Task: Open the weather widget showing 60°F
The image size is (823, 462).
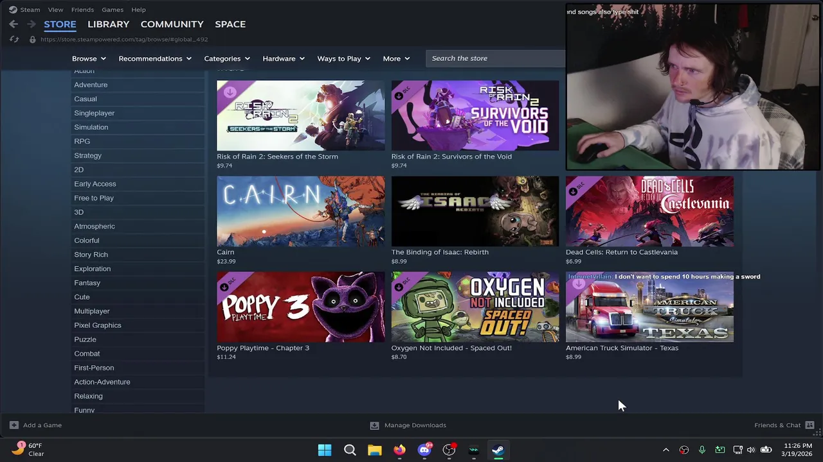Action: click(28, 449)
